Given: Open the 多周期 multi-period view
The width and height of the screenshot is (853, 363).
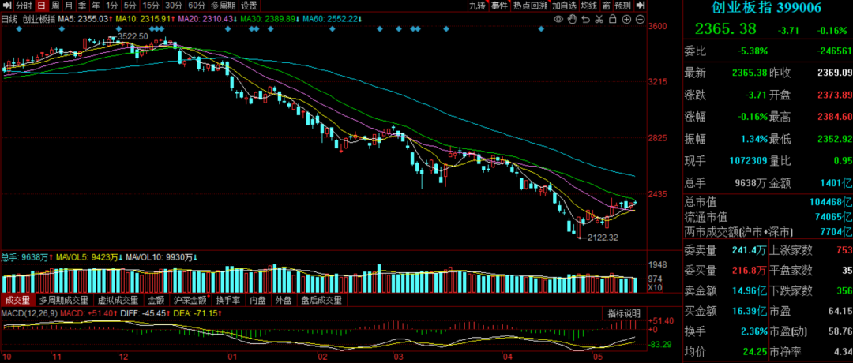Looking at the screenshot, I should (x=223, y=6).
